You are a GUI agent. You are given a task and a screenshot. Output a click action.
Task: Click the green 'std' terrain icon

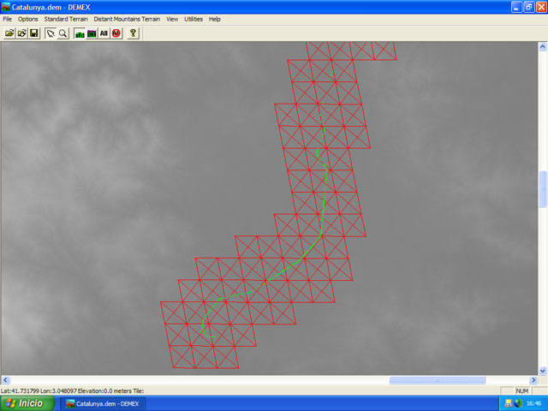pyautogui.click(x=79, y=33)
